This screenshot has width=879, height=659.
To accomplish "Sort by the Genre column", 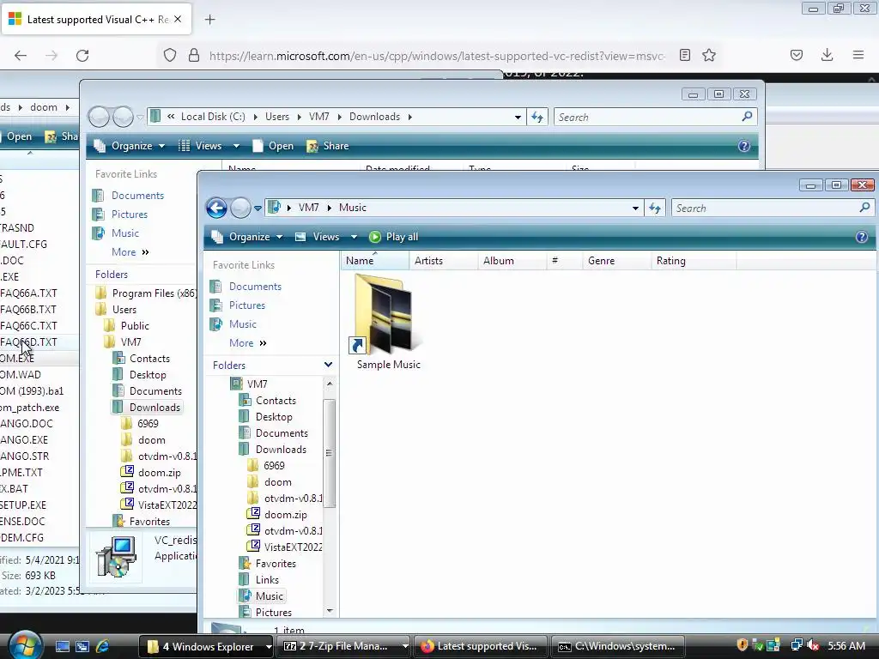I will tap(615, 261).
